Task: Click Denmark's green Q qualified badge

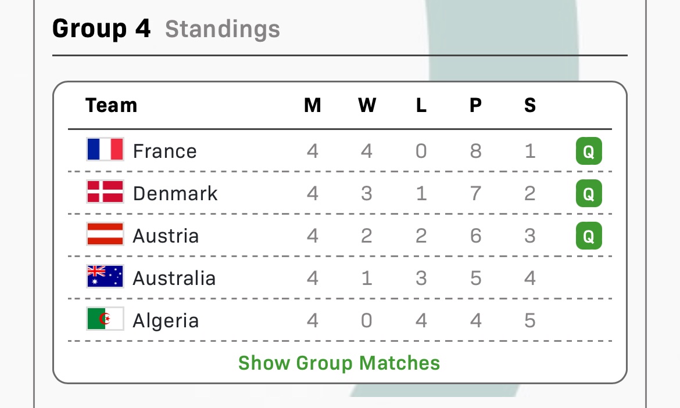Action: [x=589, y=194]
